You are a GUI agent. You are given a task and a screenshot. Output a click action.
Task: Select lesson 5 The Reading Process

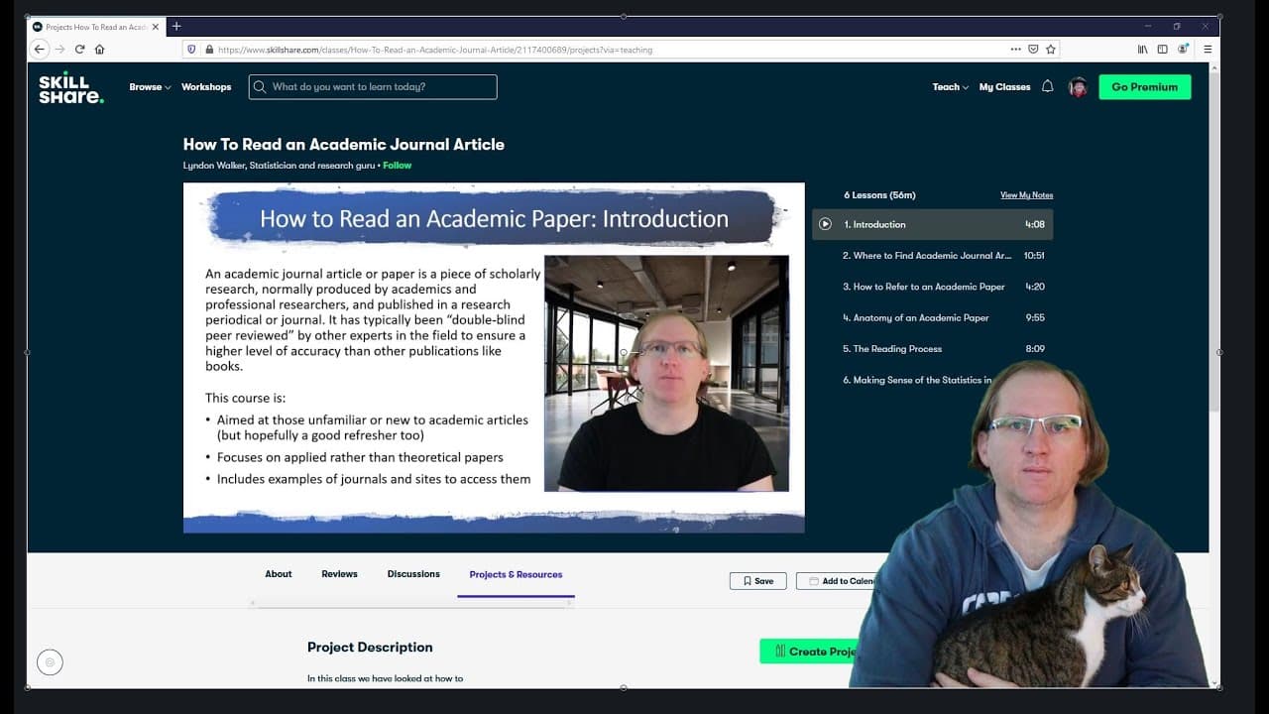point(932,349)
